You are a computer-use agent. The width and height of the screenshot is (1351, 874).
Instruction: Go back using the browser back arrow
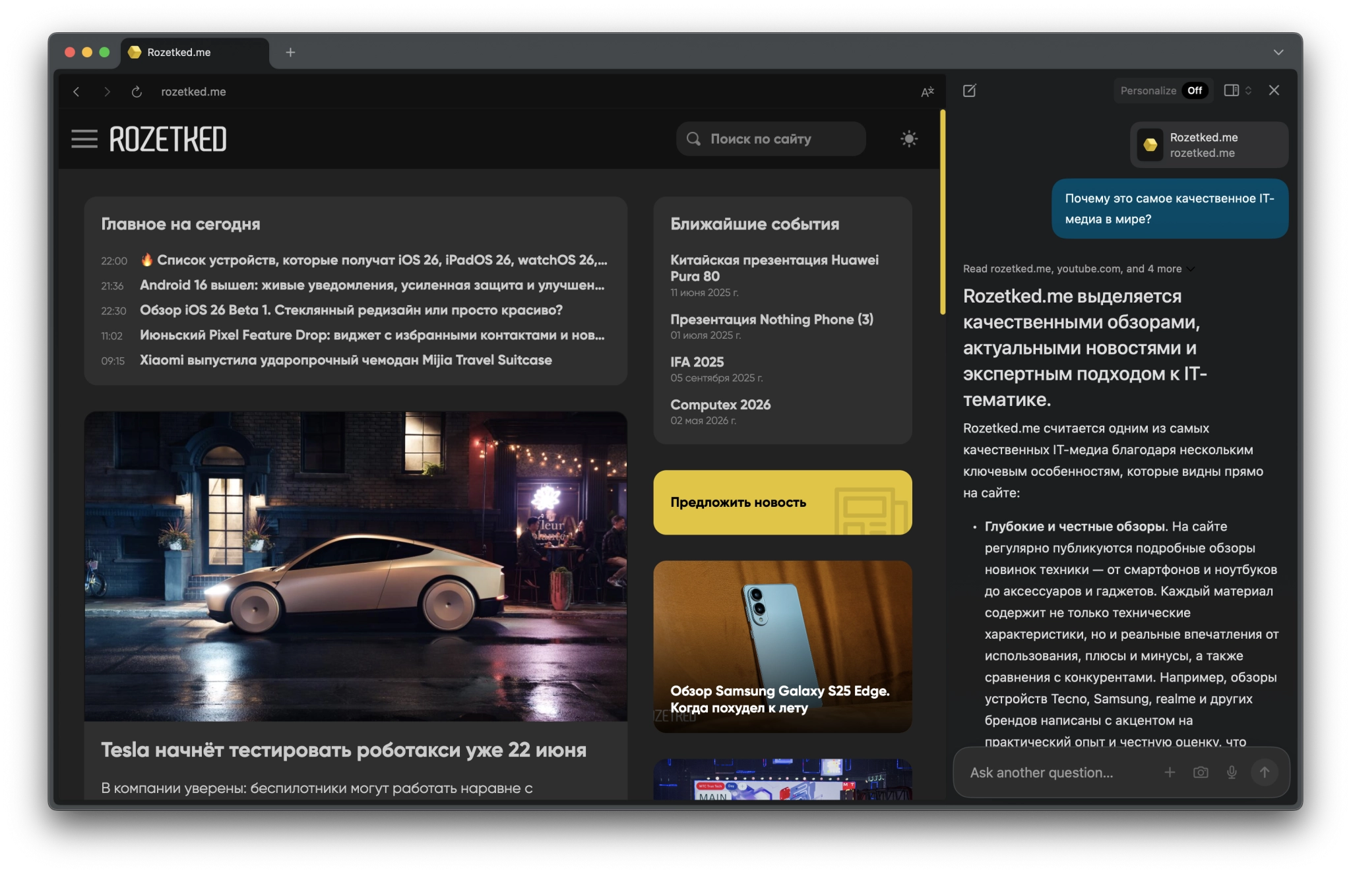[77, 92]
